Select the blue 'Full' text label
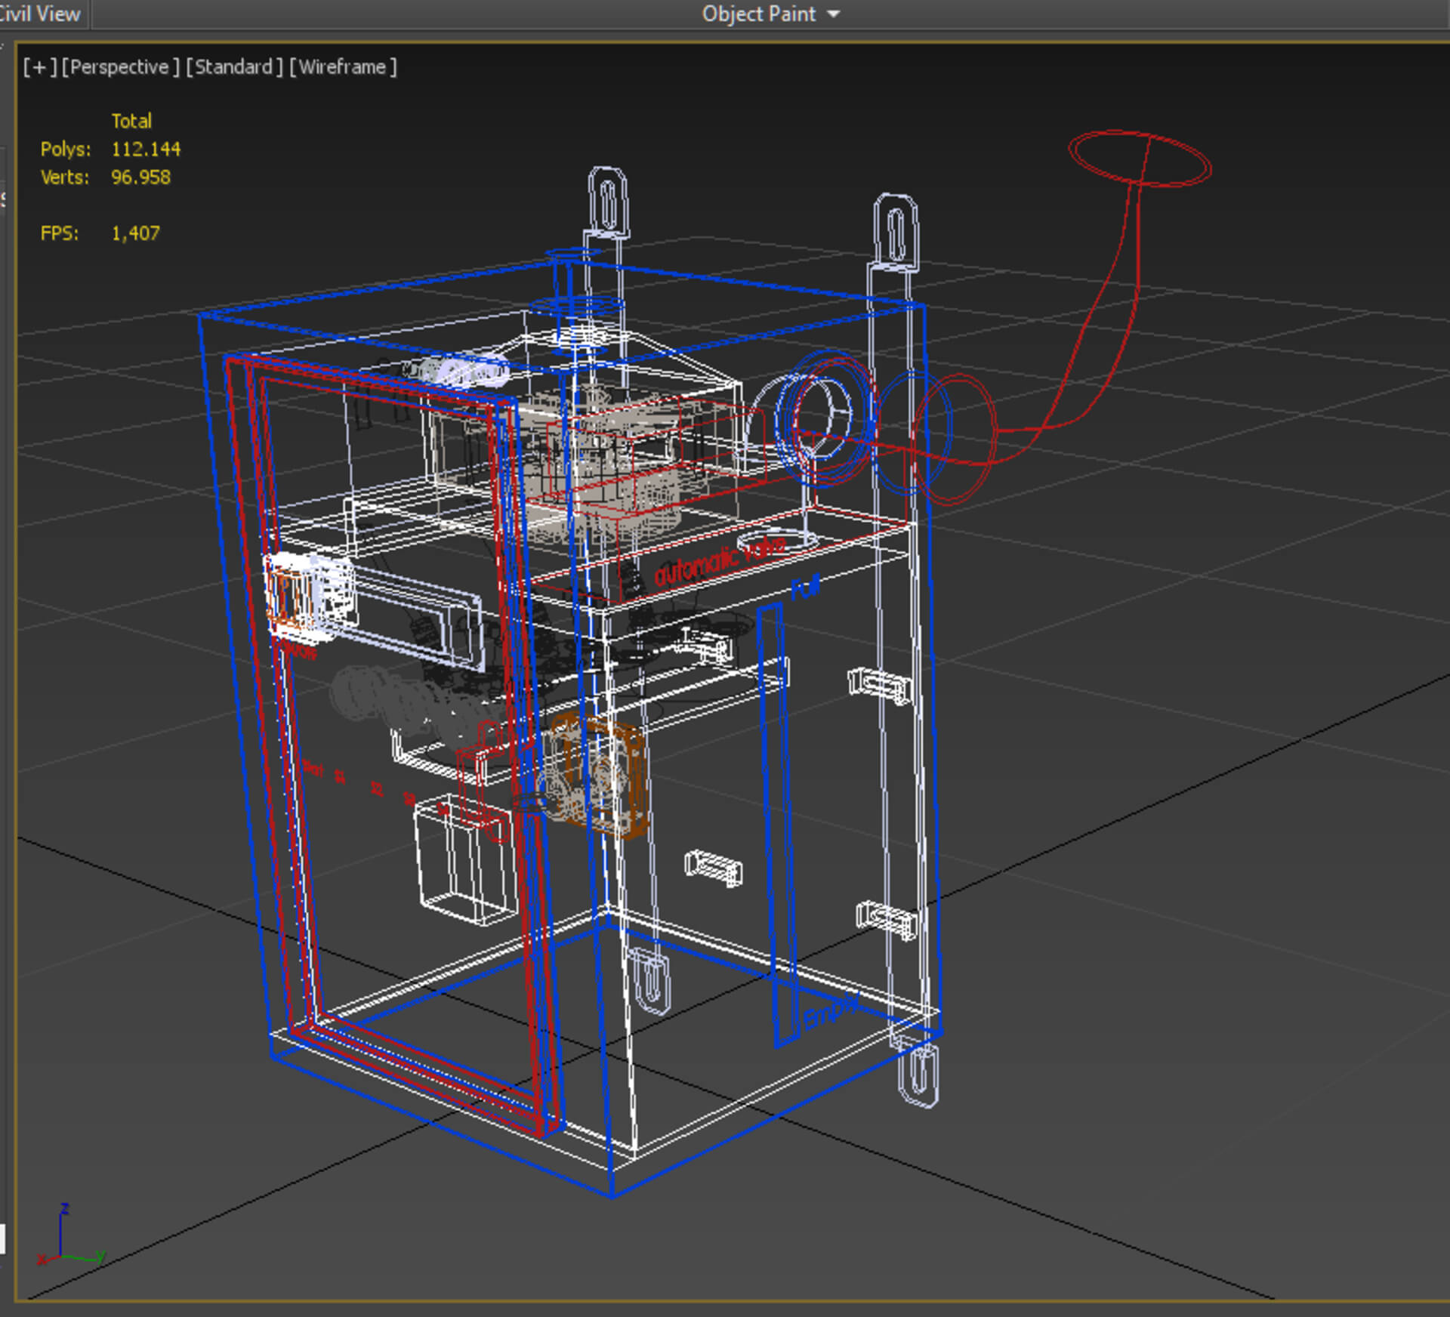The width and height of the screenshot is (1450, 1317). [x=805, y=587]
